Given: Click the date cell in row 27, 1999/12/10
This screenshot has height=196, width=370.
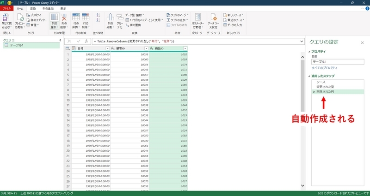Looking at the screenshot, I should coord(91,186).
